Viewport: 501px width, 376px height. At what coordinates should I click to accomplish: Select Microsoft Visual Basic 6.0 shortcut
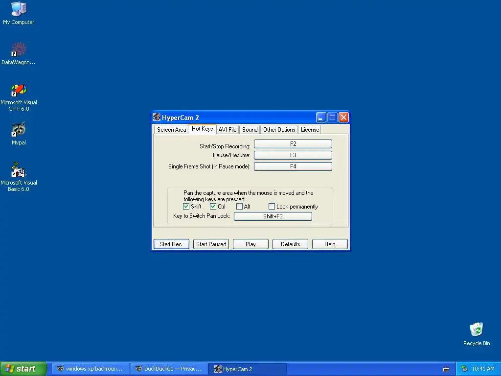coord(19,177)
